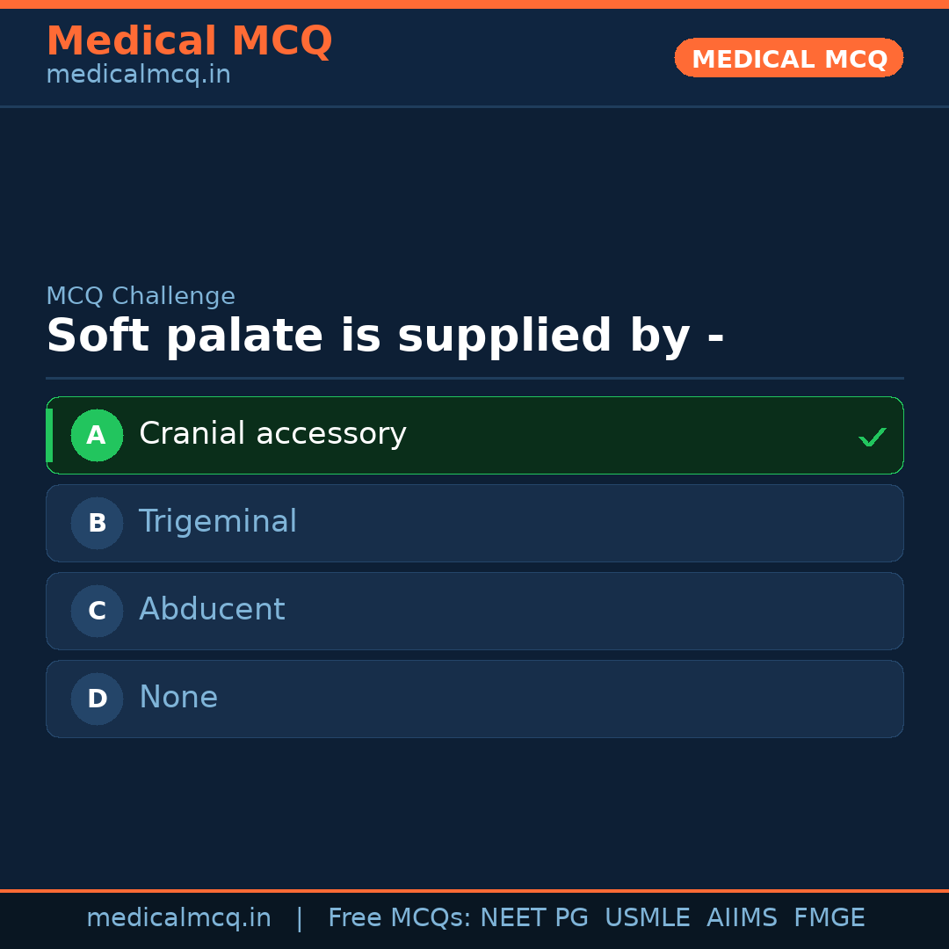Click "USMLE" in the footer
This screenshot has width=949, height=949.
647,918
